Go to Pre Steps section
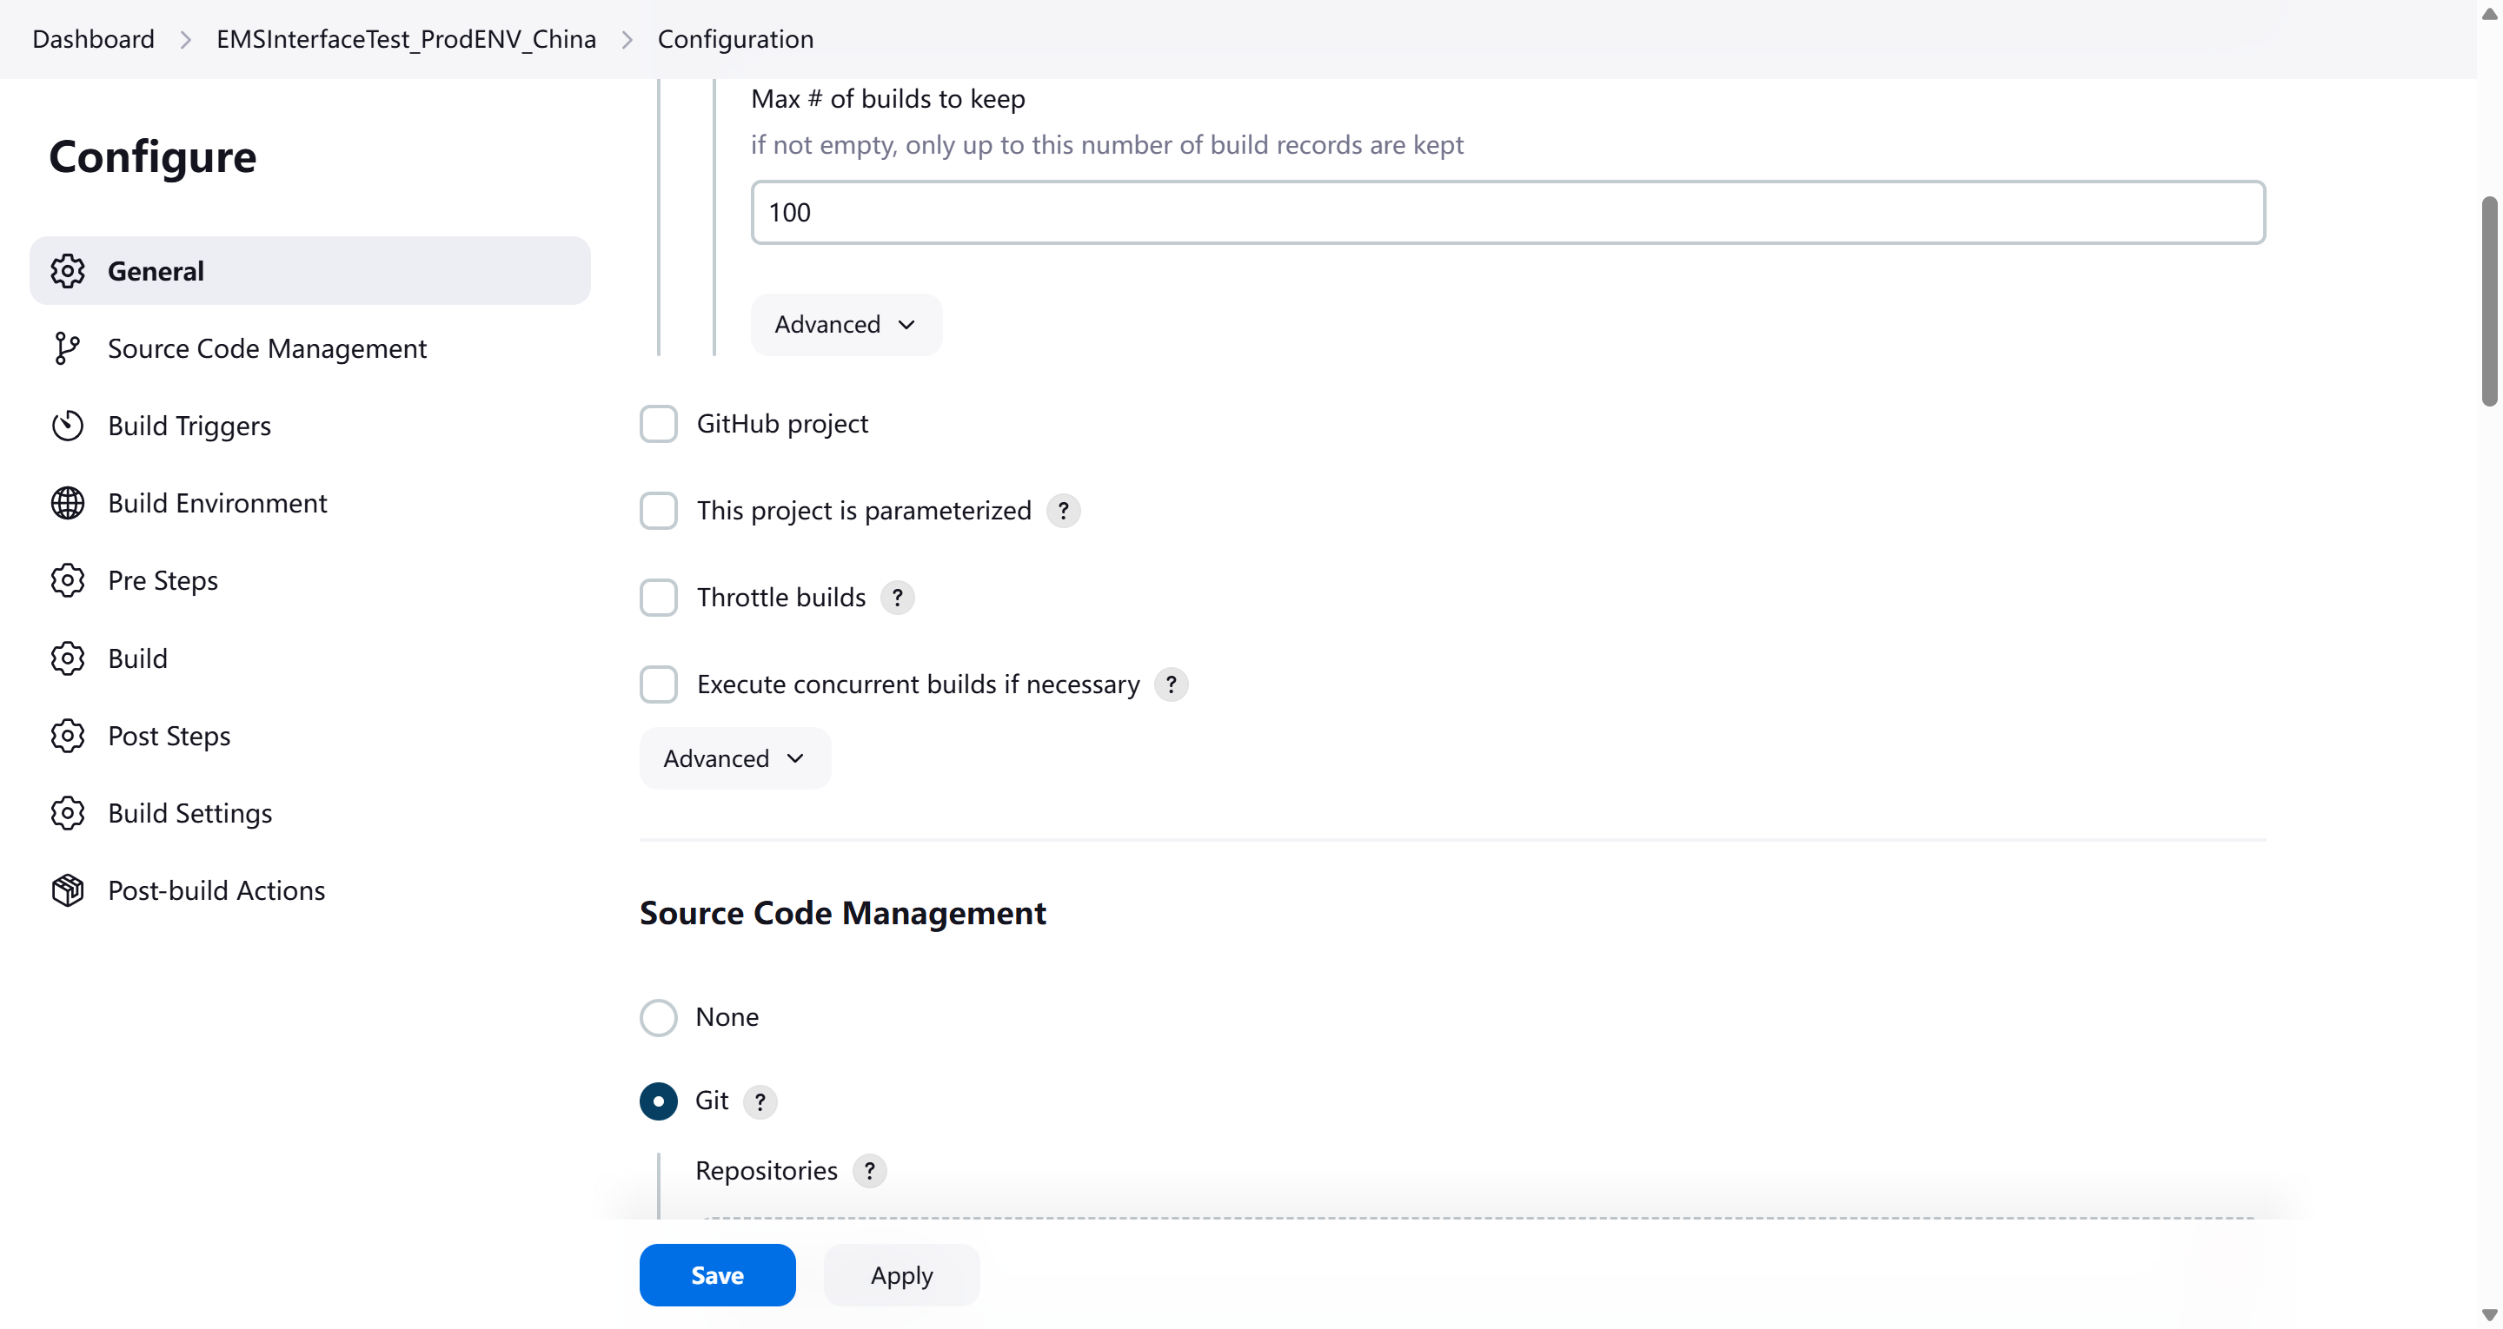 pos(163,581)
